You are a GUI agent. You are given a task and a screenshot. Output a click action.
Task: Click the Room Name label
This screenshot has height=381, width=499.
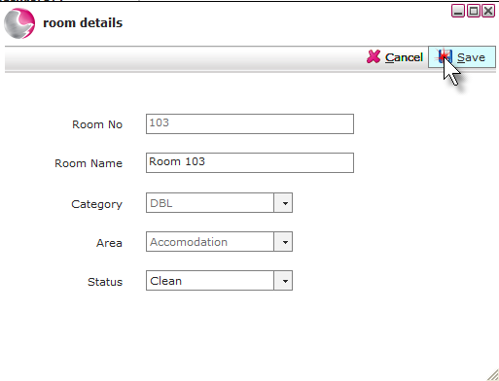[89, 163]
